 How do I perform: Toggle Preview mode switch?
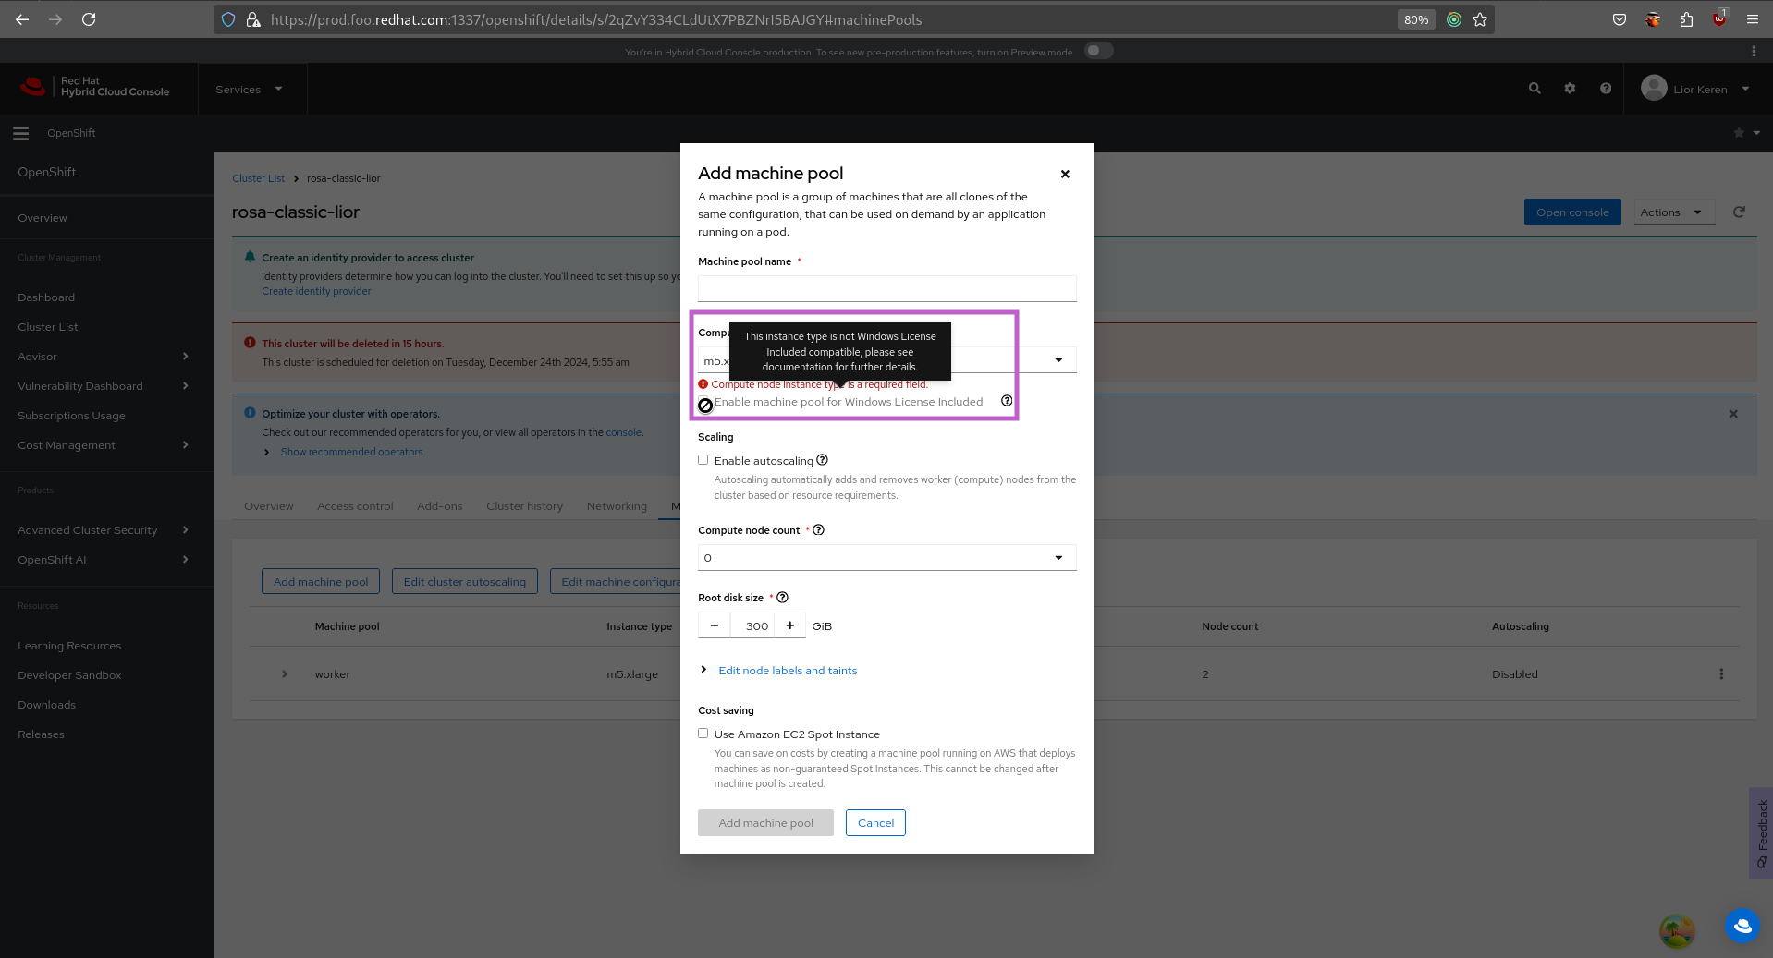[x=1098, y=51]
